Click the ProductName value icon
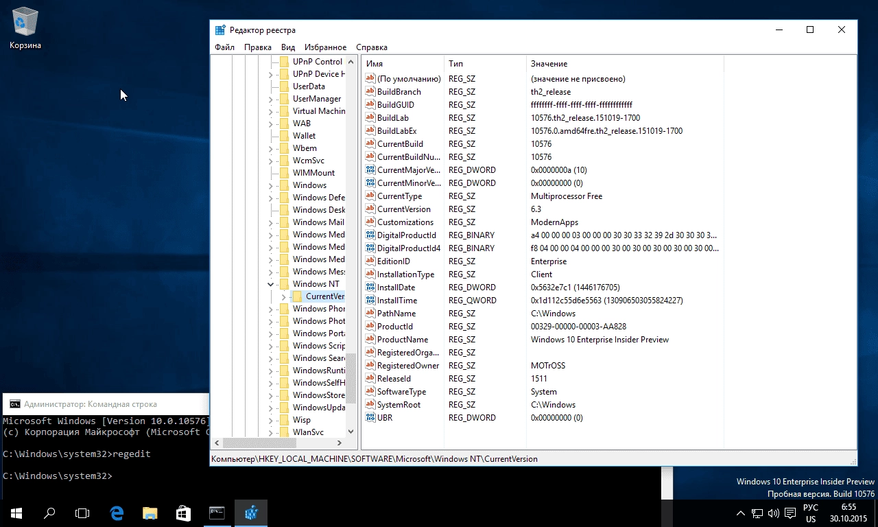Viewport: 878px width, 527px height. point(370,340)
